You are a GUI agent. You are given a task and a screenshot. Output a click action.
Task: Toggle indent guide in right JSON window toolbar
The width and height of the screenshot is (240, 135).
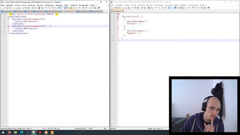(175, 8)
